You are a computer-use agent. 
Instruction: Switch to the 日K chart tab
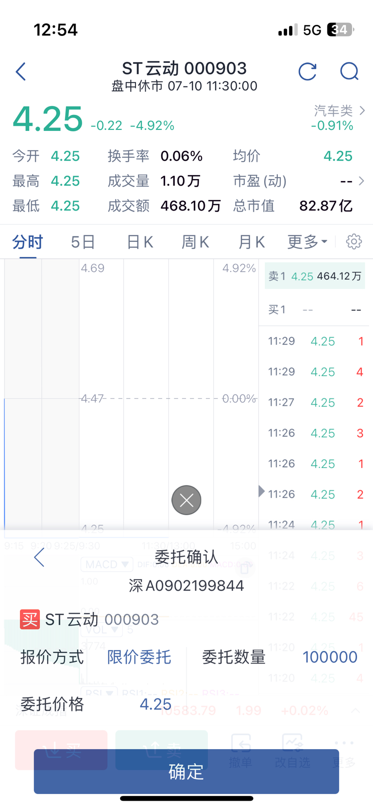pyautogui.click(x=140, y=242)
